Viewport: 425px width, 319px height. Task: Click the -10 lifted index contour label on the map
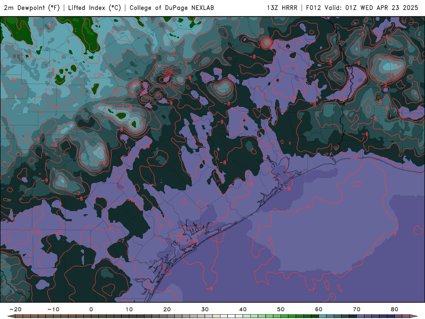(x=36, y=232)
